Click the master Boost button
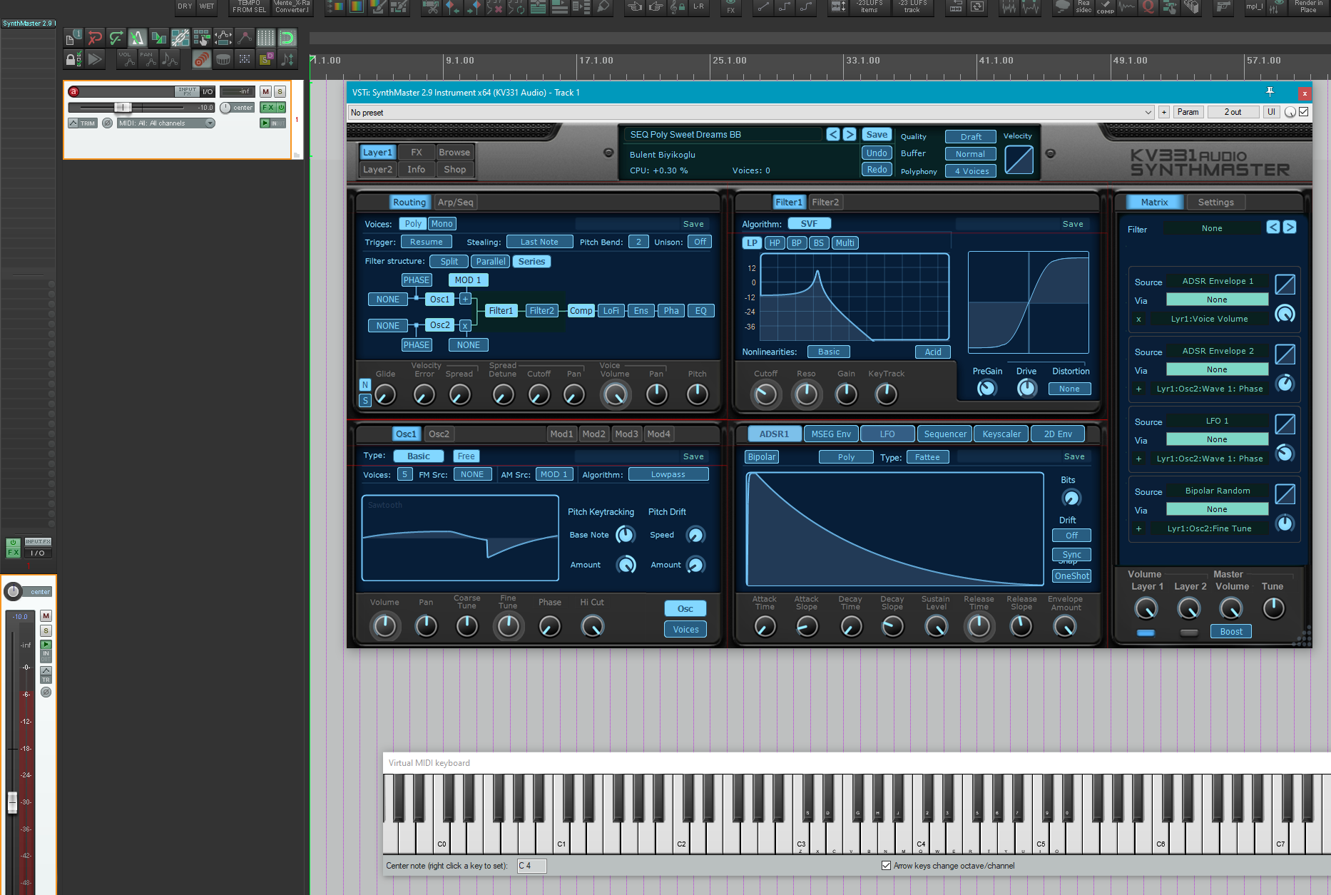The height and width of the screenshot is (895, 1331). click(1231, 632)
